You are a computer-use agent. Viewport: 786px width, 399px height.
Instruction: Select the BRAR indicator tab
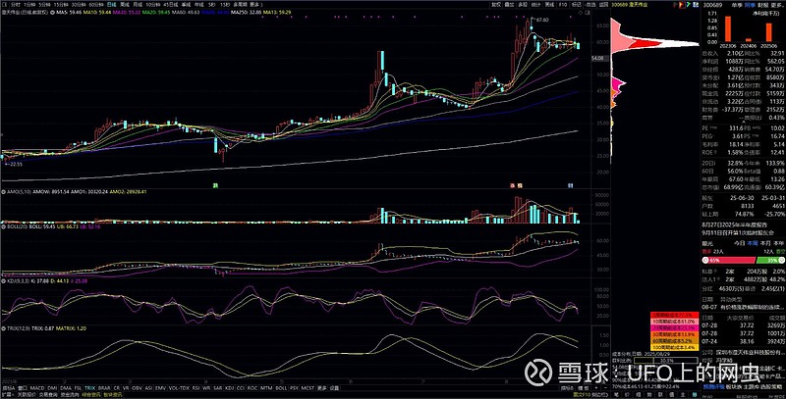[104, 388]
